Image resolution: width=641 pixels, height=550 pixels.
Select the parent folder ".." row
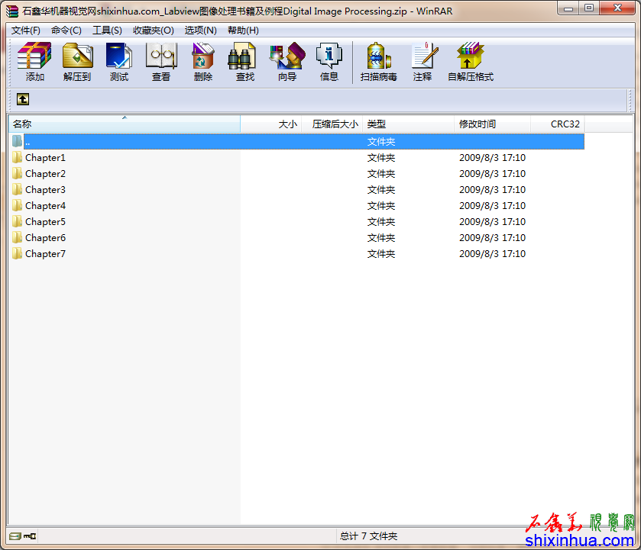click(28, 142)
